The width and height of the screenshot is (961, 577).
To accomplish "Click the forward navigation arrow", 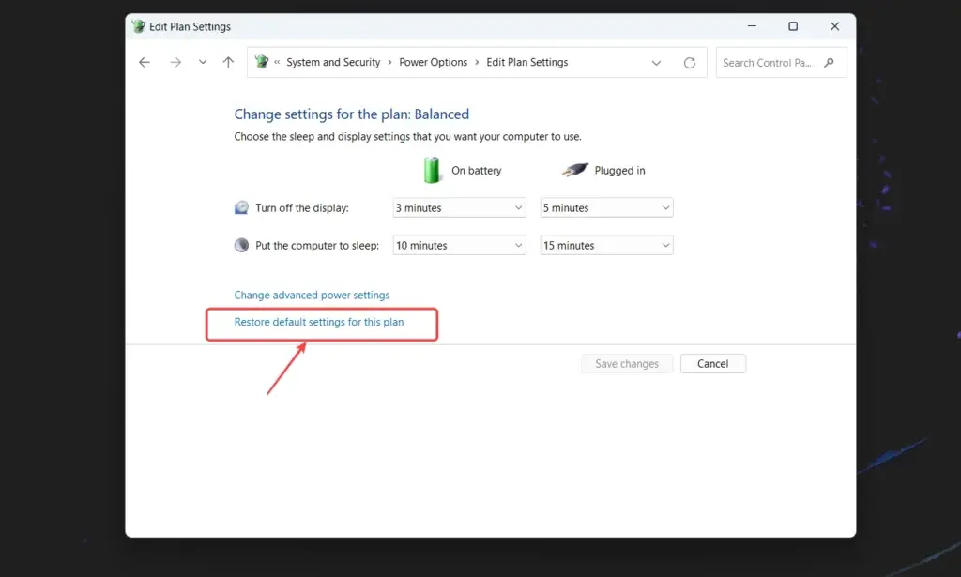I will pos(175,62).
